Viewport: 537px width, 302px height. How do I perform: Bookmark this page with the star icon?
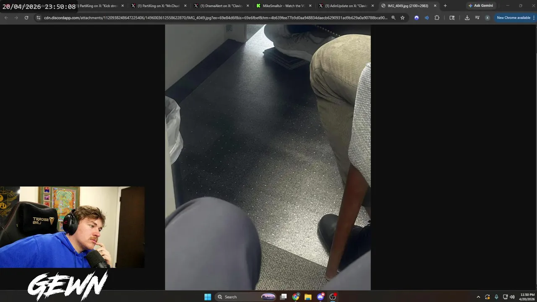click(x=402, y=18)
